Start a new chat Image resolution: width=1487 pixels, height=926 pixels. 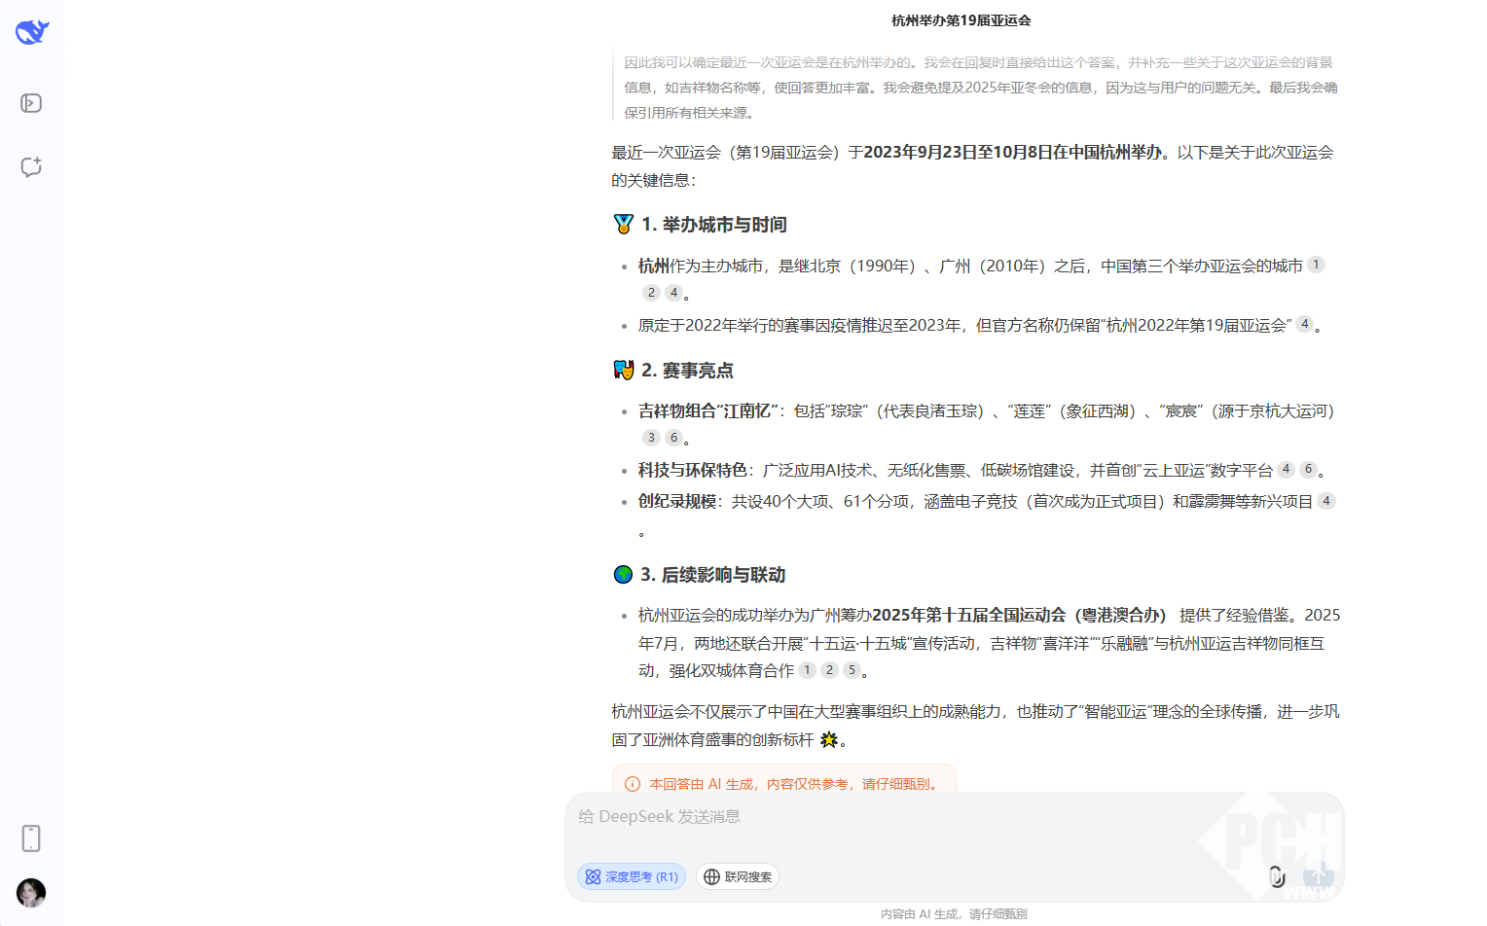pyautogui.click(x=31, y=166)
